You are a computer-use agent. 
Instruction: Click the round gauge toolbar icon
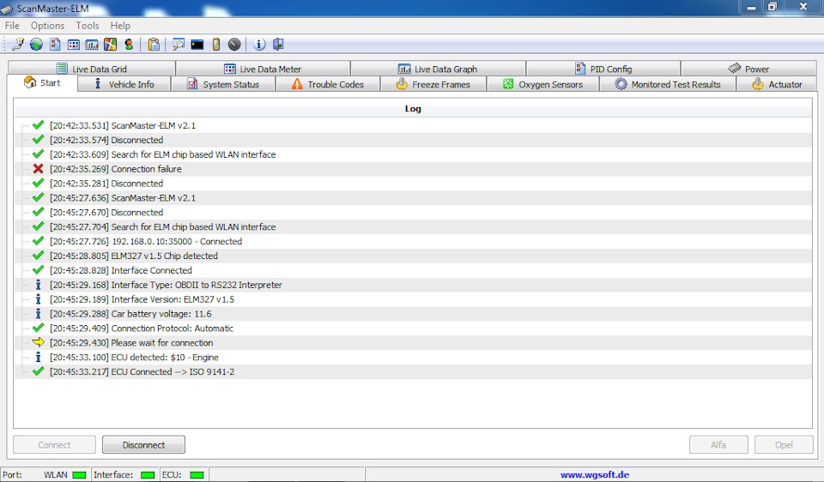coord(234,45)
